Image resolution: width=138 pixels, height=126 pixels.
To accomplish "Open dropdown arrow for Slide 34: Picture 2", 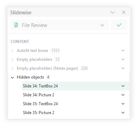I will point(123,95).
